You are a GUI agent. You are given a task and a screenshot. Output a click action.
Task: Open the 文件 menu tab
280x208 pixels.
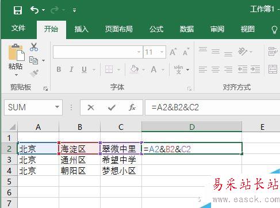pos(18,28)
